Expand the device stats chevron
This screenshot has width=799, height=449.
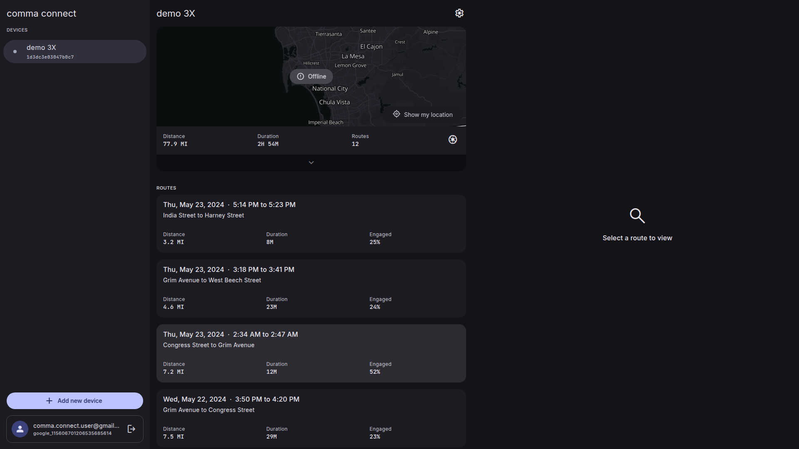(311, 163)
